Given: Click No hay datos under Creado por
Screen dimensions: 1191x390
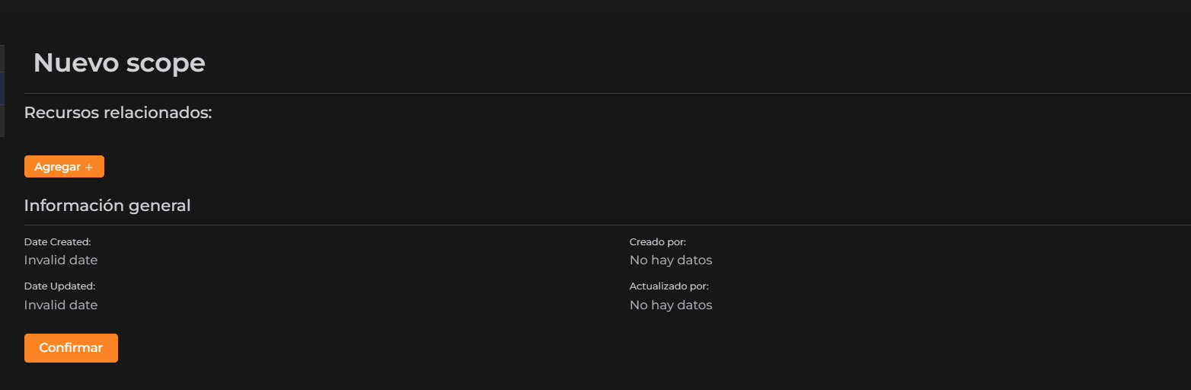Looking at the screenshot, I should tap(670, 261).
